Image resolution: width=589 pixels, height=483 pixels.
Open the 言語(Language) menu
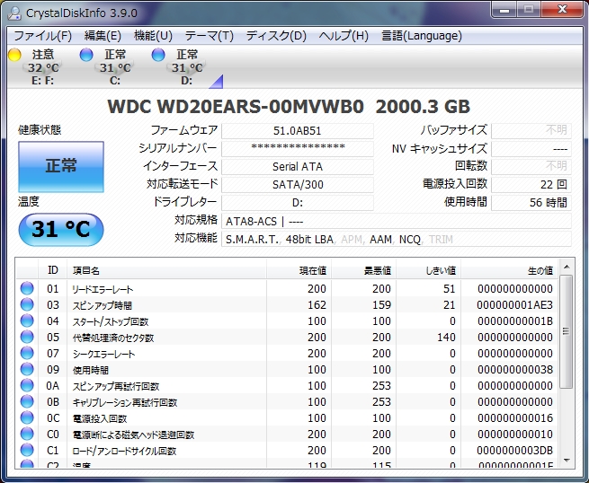tap(422, 36)
